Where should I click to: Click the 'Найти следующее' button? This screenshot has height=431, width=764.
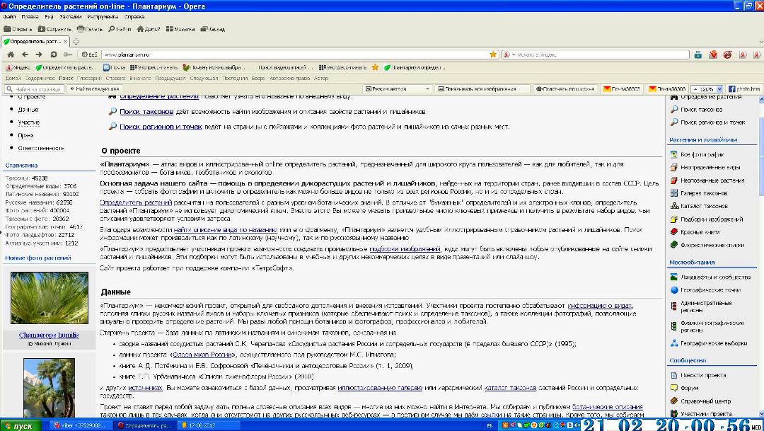pos(94,89)
